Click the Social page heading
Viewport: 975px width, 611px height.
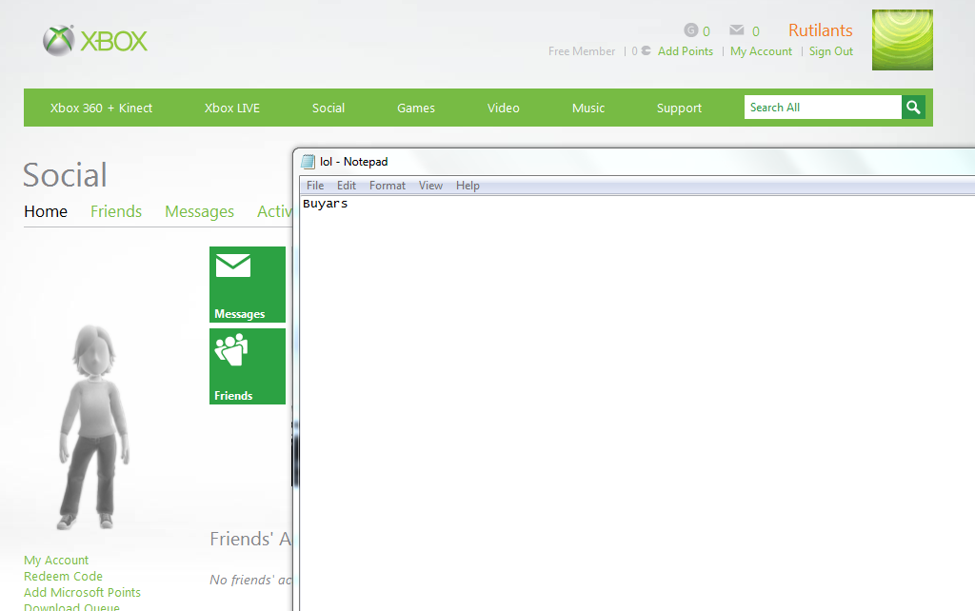click(65, 175)
